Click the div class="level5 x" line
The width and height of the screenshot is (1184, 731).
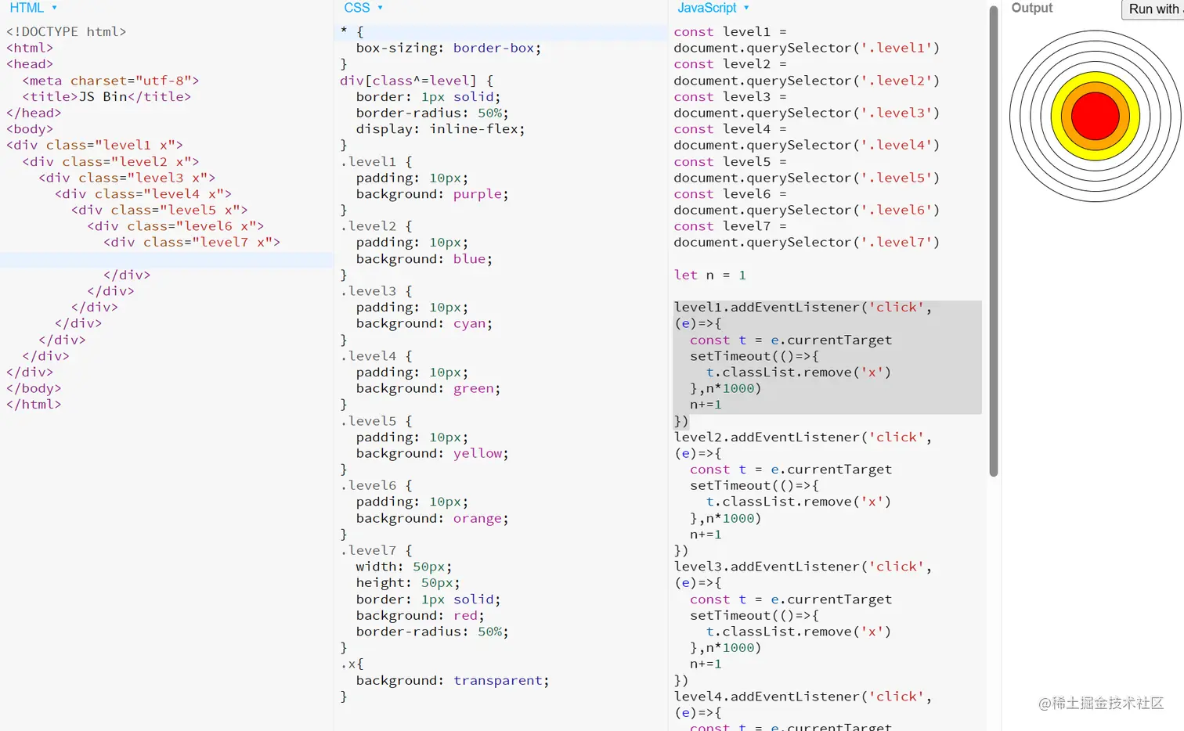tap(160, 210)
